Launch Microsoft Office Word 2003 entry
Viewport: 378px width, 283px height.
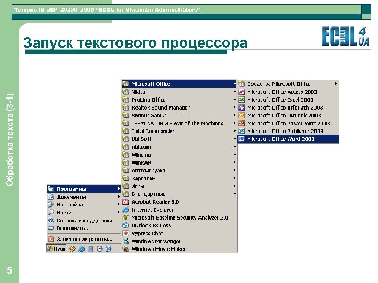pyautogui.click(x=288, y=139)
